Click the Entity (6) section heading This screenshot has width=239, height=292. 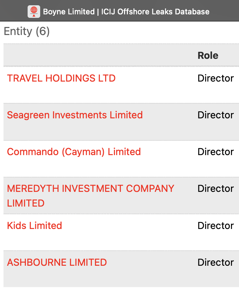point(27,32)
